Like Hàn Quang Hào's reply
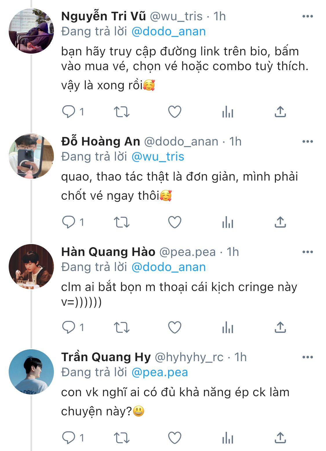 point(175,328)
